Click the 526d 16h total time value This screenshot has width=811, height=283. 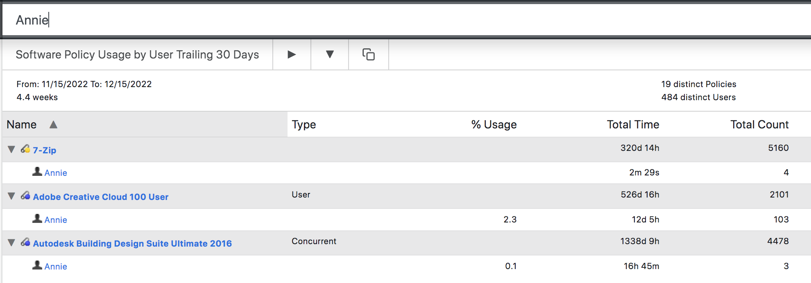point(640,194)
